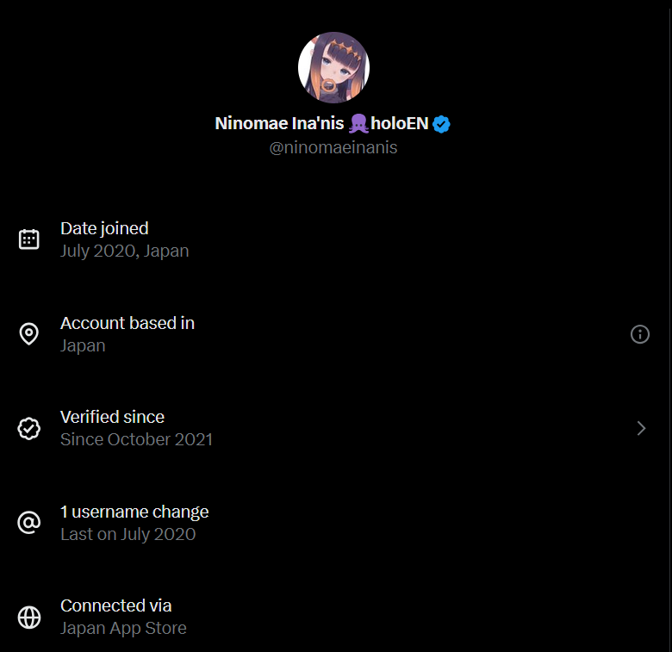
Task: Click the purple octopus emoji in name
Action: (x=359, y=124)
